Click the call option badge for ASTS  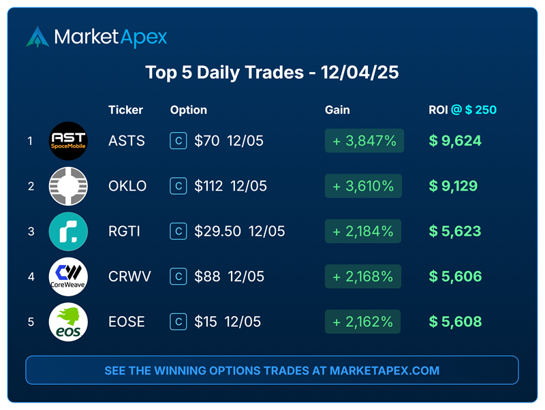pos(178,141)
